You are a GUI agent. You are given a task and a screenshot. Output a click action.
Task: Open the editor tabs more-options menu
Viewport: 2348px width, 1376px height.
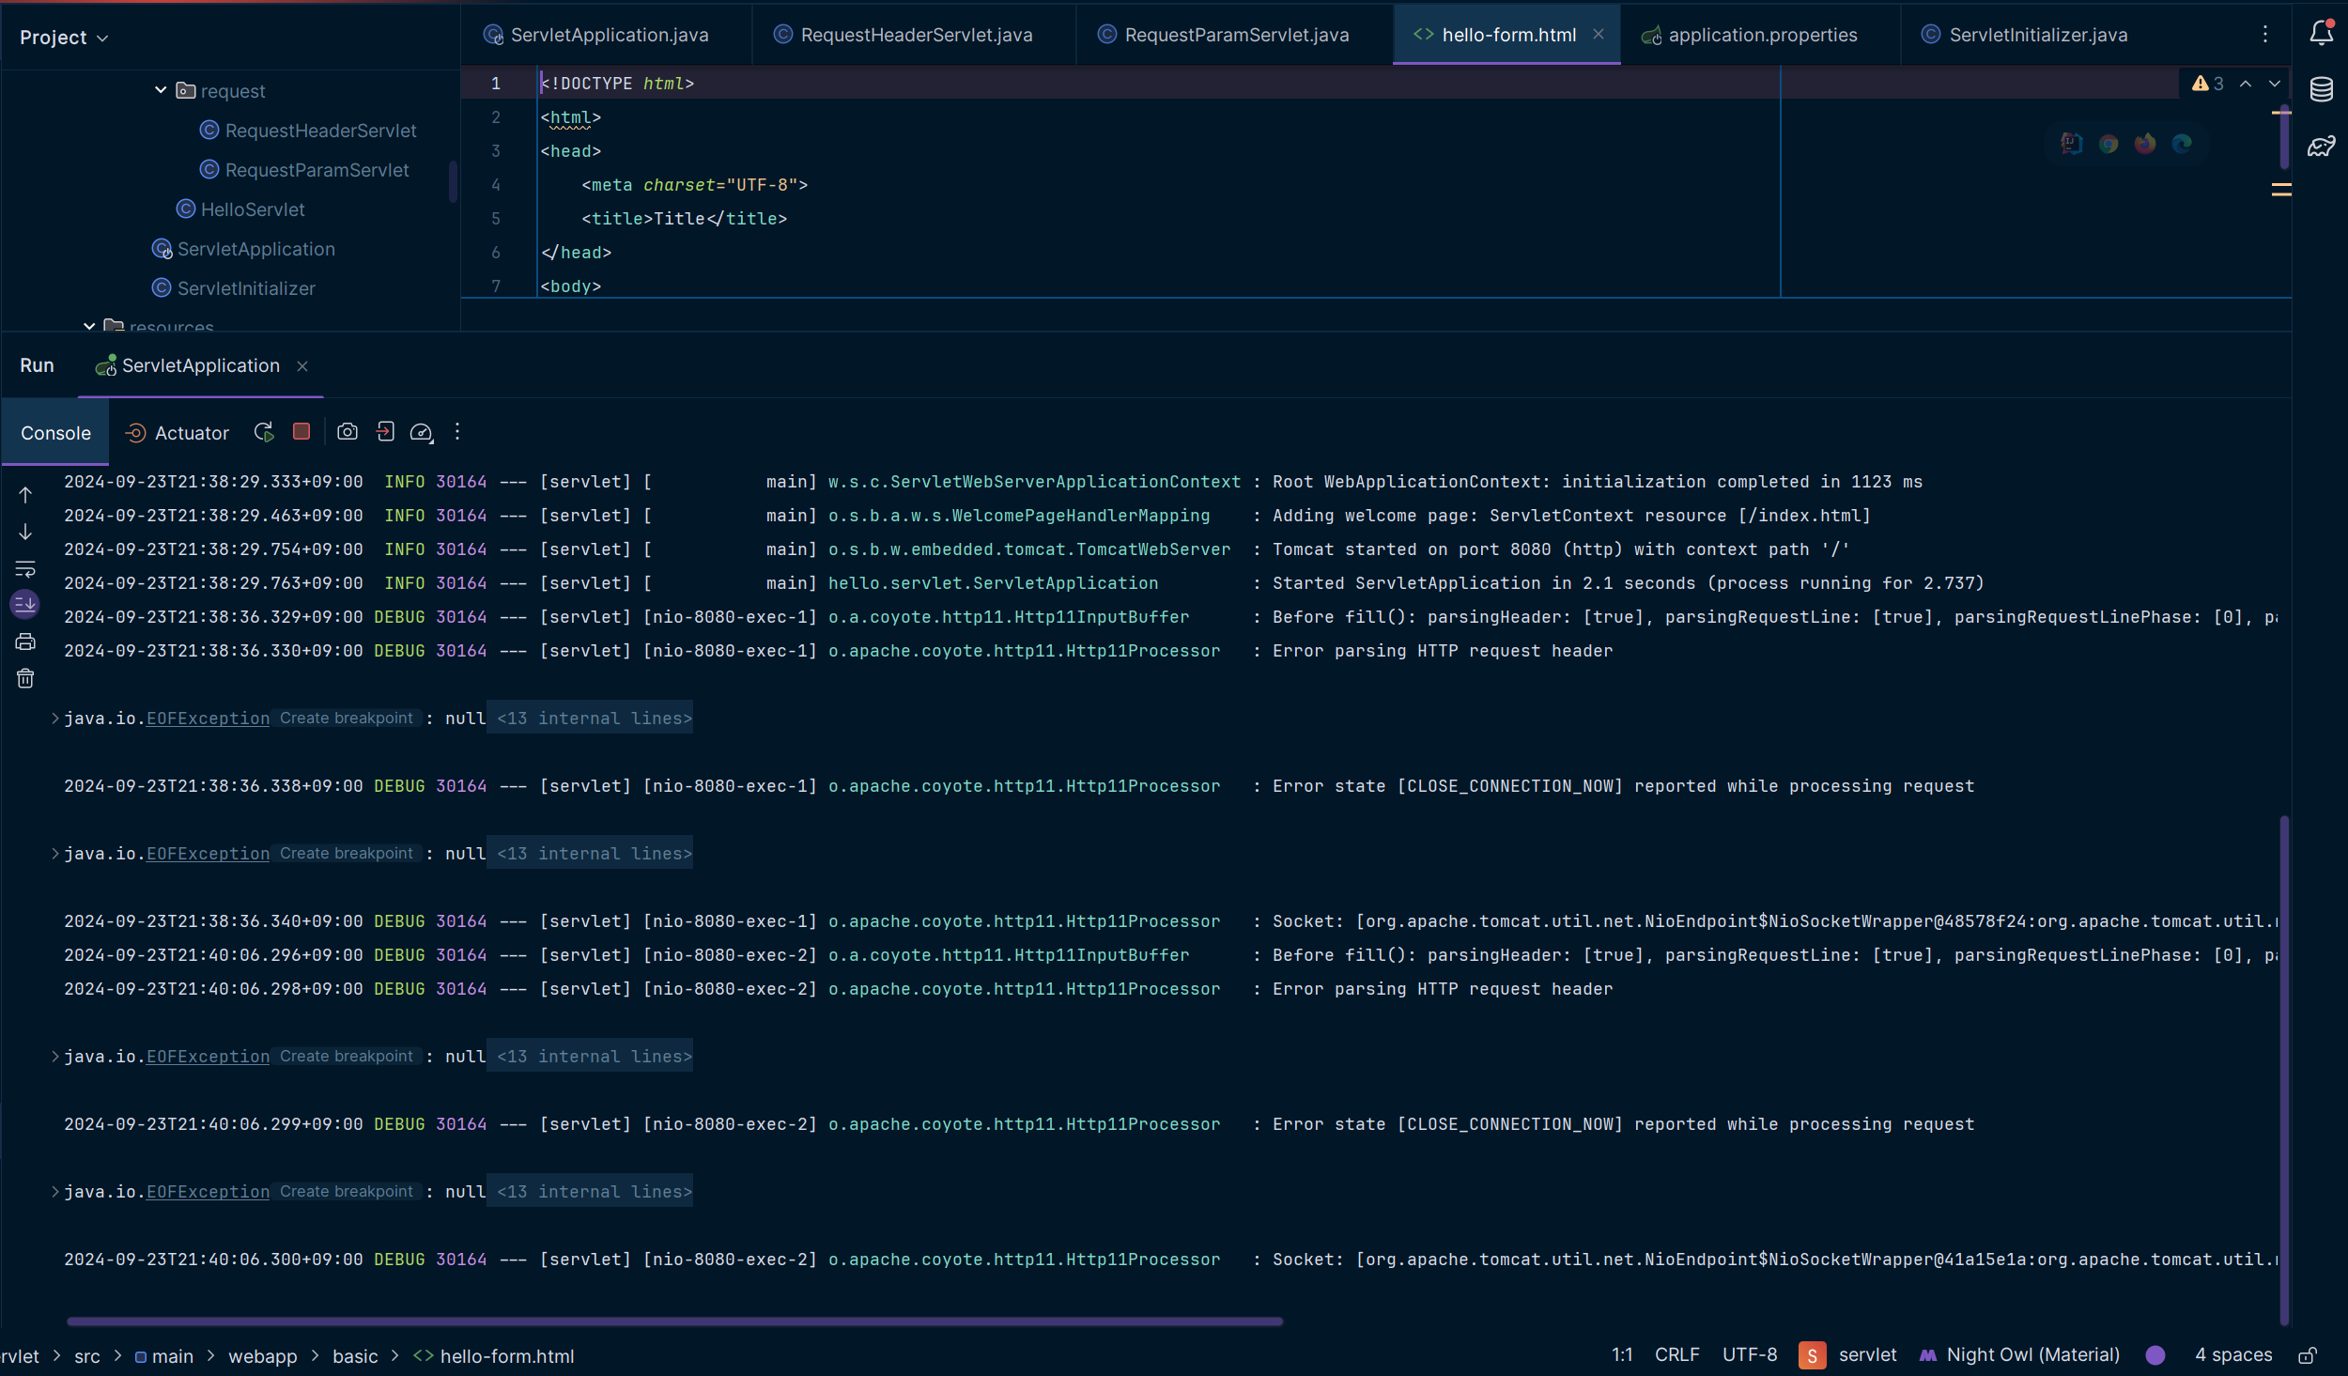2265,35
